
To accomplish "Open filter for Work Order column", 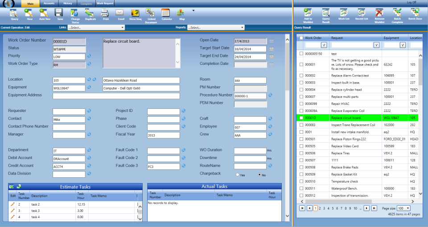I will coord(324,45).
